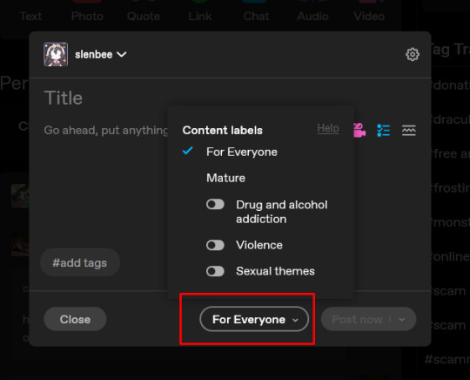Click the Post now button
Screen dimensions: 470x380
358,319
